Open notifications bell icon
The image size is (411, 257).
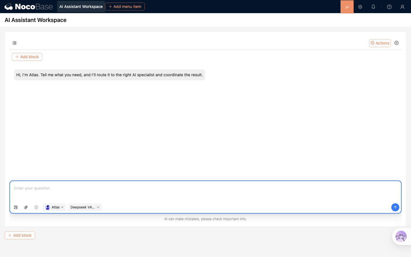373,7
